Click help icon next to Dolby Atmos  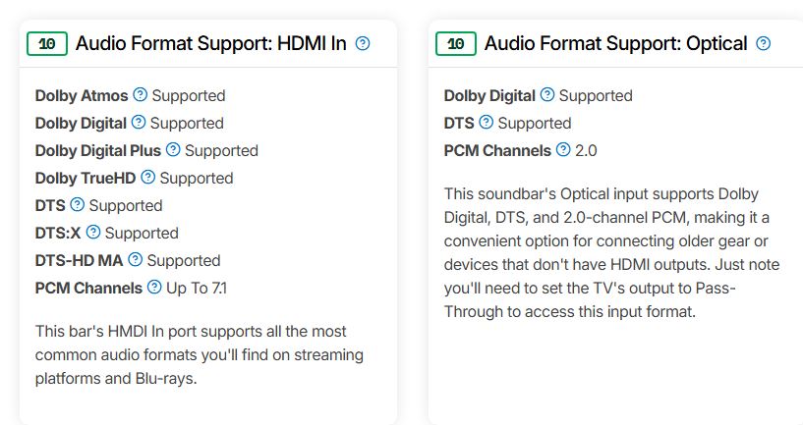(x=140, y=94)
